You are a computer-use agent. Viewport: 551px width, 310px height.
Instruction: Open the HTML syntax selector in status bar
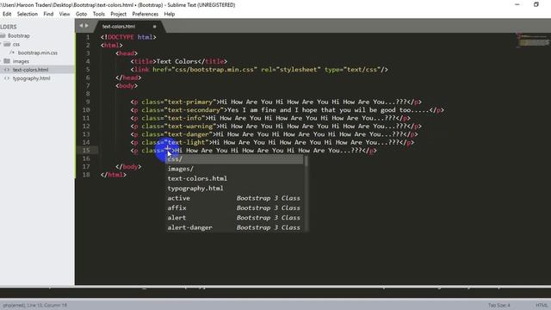click(x=542, y=305)
